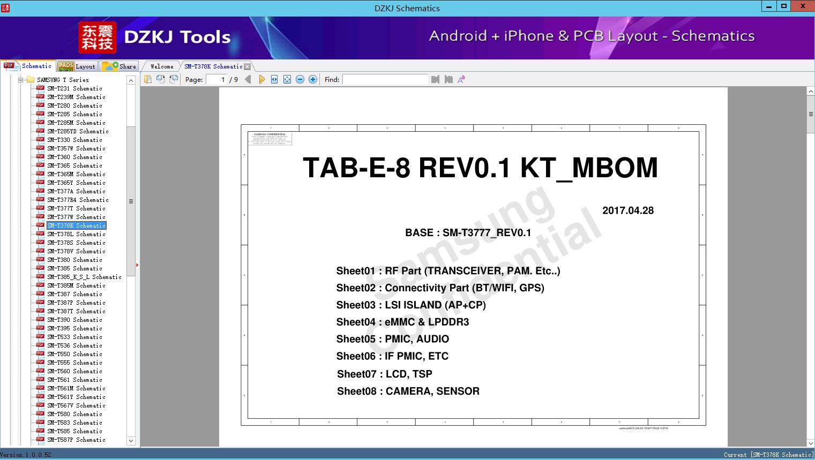Open SM-T378L Schematic
Viewport: 815px width, 460px height.
click(76, 234)
